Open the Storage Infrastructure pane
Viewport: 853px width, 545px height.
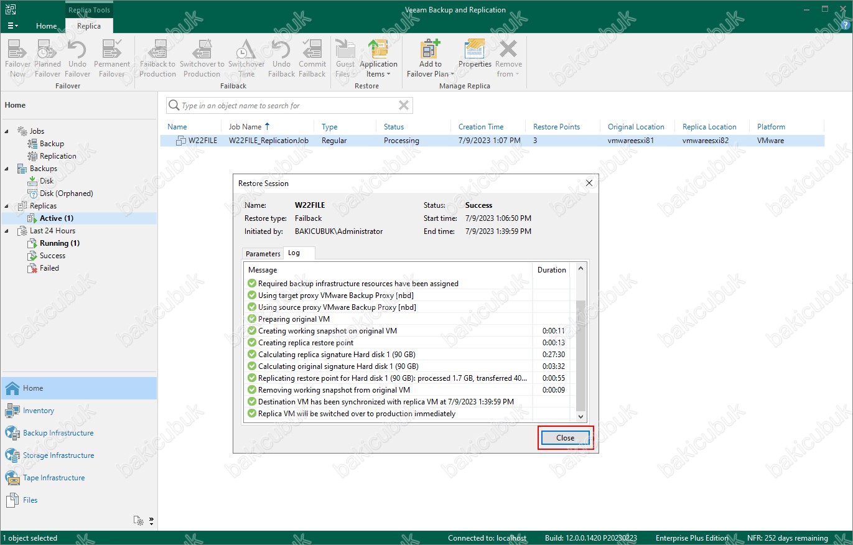pos(79,455)
